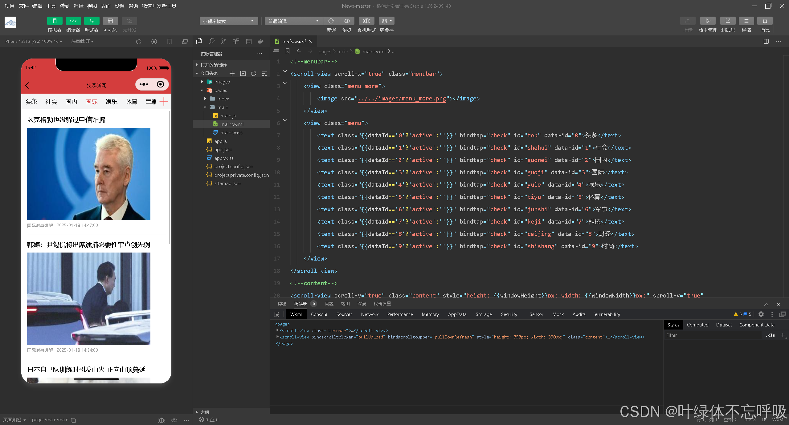Click the 编译 refresh icon
The height and width of the screenshot is (425, 789).
click(331, 21)
